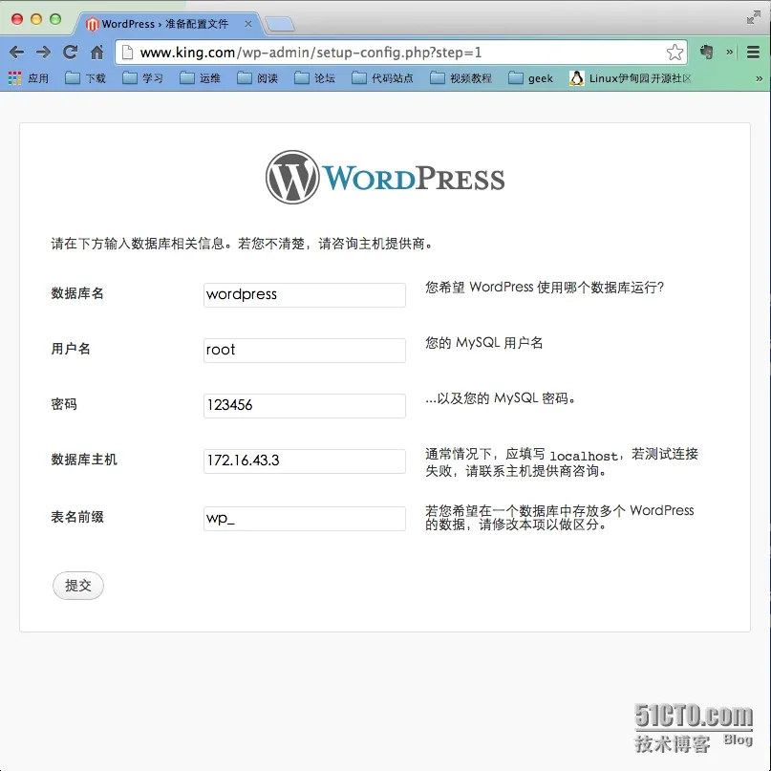The image size is (771, 771).
Task: Open the 应用 apps shortcut
Action: coord(29,78)
